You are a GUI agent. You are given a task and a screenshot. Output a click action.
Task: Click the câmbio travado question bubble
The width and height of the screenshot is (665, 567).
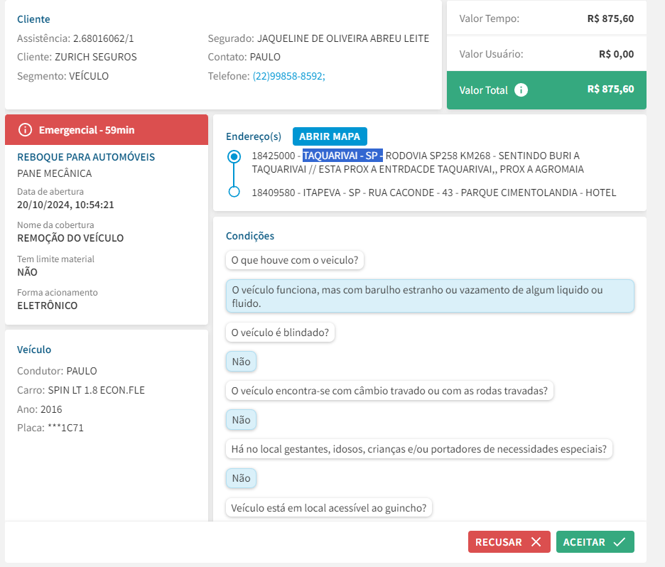click(x=390, y=391)
